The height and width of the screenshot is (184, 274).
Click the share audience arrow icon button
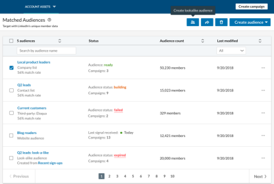207,22
